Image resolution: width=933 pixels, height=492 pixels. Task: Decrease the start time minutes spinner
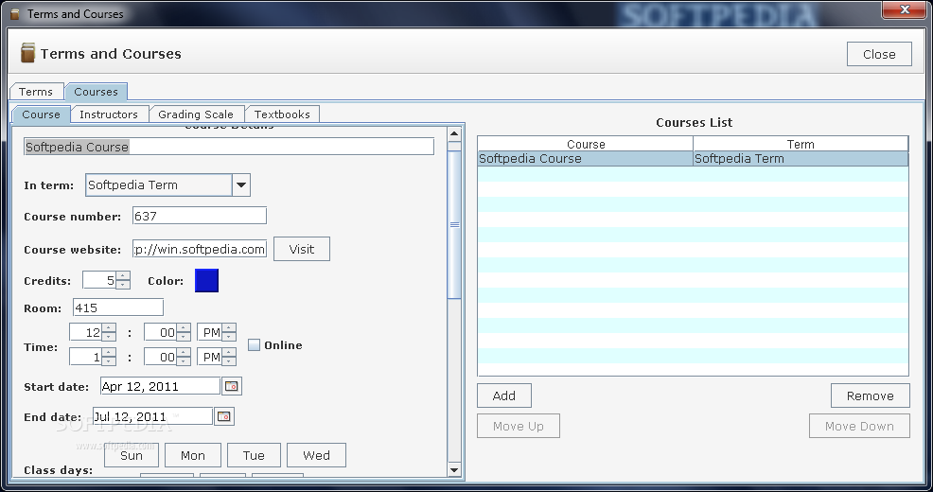coord(184,337)
